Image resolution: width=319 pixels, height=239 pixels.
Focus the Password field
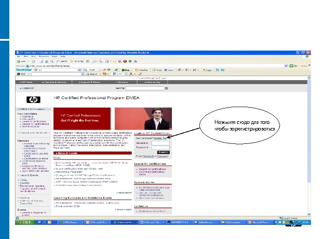tap(160, 147)
